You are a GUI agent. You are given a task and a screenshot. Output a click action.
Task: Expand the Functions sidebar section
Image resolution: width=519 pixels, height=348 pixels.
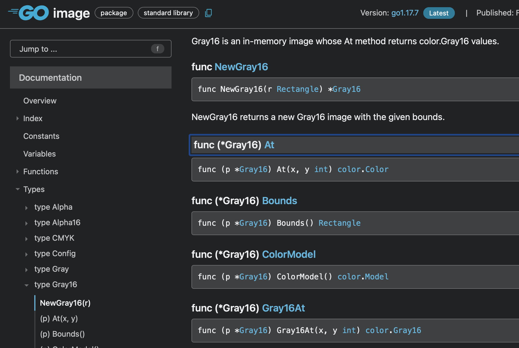pos(17,172)
